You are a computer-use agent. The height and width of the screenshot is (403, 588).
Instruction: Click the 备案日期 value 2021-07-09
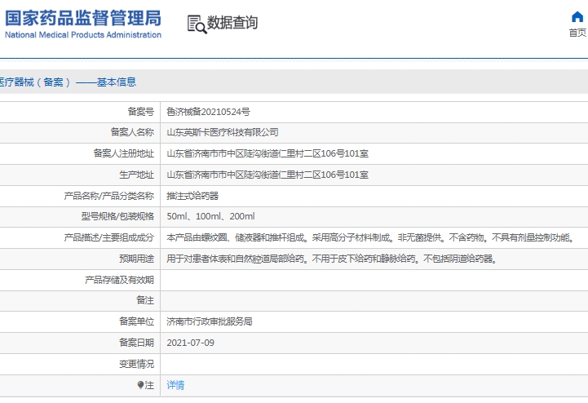(x=191, y=343)
